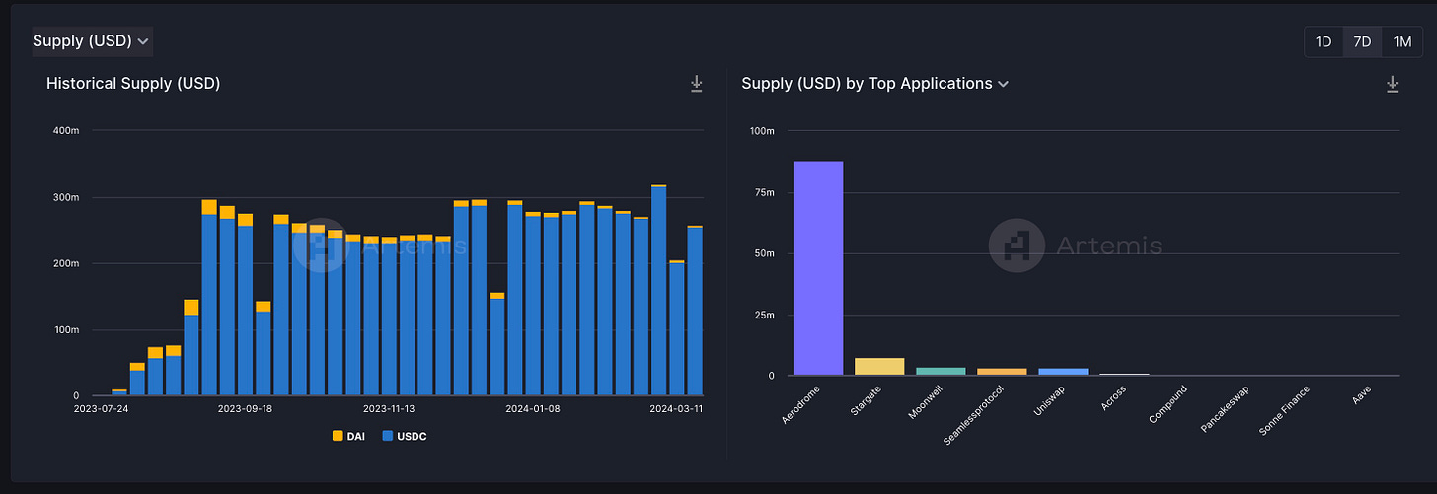Screen dimensions: 1437x494
Task: Download the Supply by Top Applications chart
Action: [1393, 84]
